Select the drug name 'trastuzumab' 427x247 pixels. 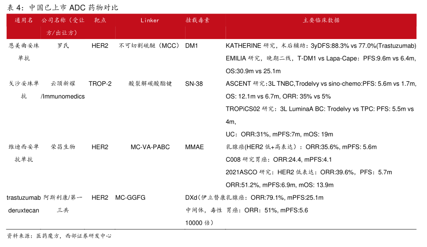pyautogui.click(x=24, y=197)
